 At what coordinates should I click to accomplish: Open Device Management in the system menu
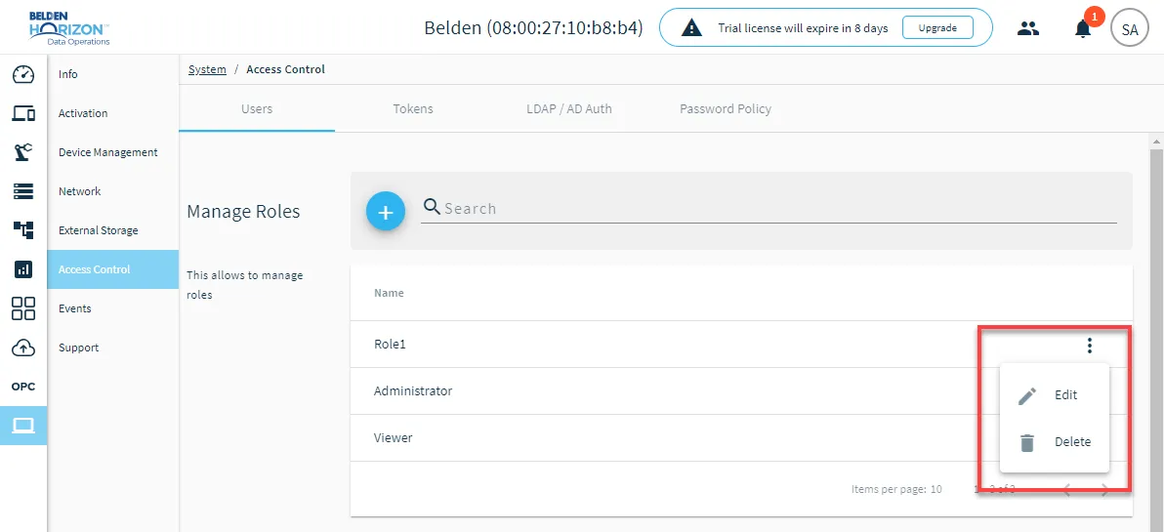(x=113, y=152)
